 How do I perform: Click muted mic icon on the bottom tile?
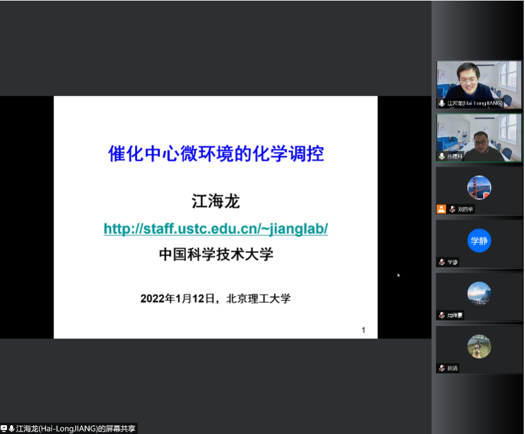(442, 368)
